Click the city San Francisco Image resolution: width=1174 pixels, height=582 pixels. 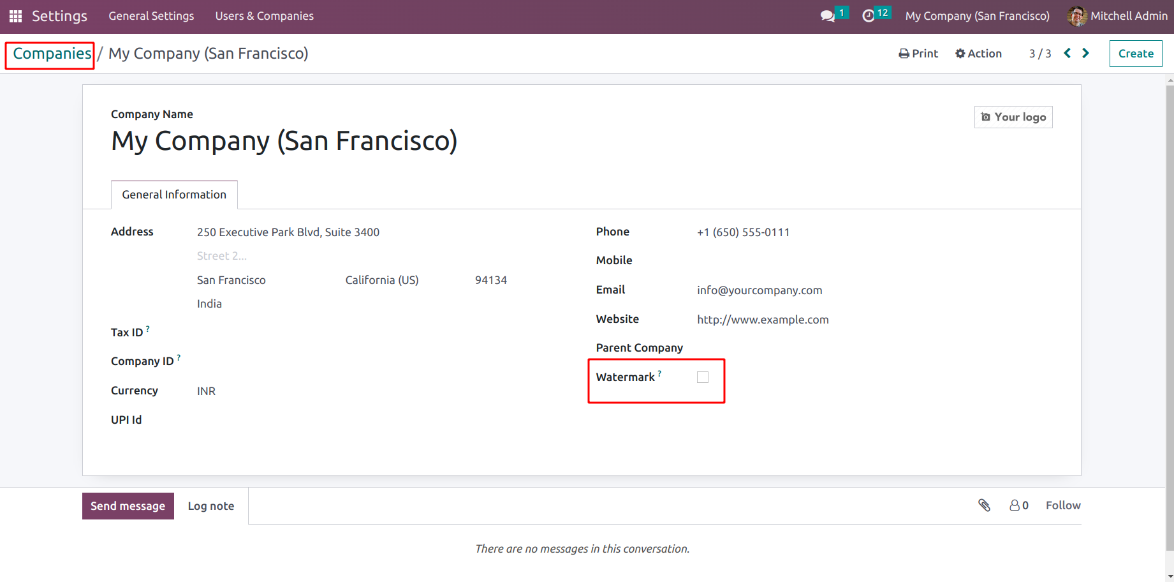pyautogui.click(x=231, y=280)
